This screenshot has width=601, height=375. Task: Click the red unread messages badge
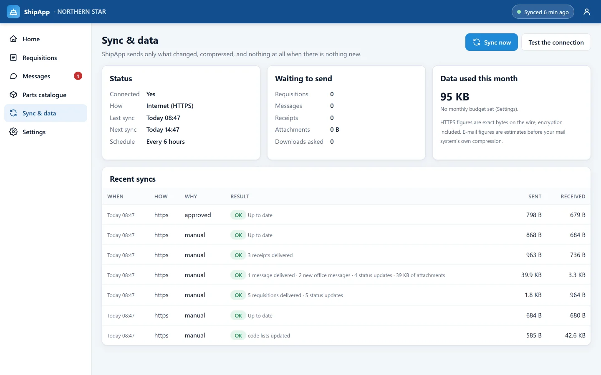click(x=78, y=76)
